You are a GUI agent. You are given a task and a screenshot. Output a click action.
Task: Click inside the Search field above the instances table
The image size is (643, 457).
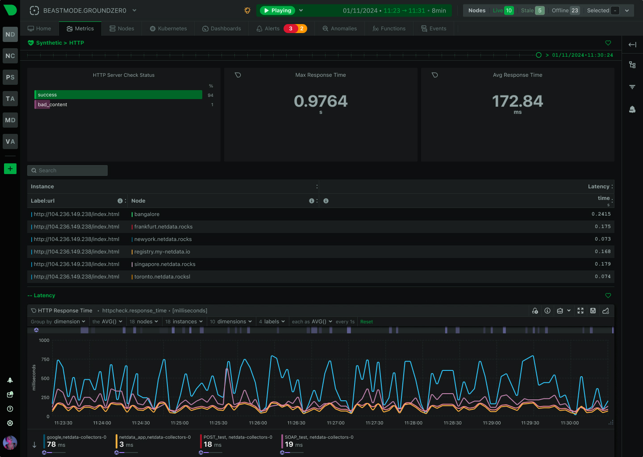tap(67, 170)
